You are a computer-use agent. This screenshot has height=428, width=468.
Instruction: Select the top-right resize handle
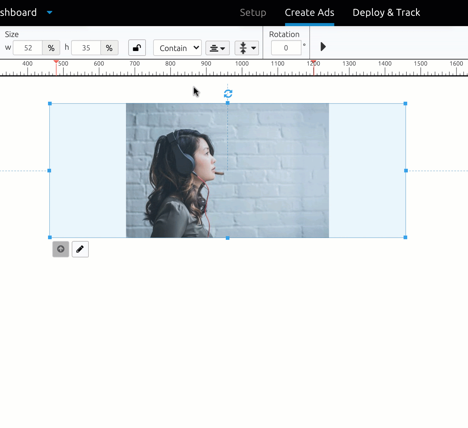click(405, 104)
